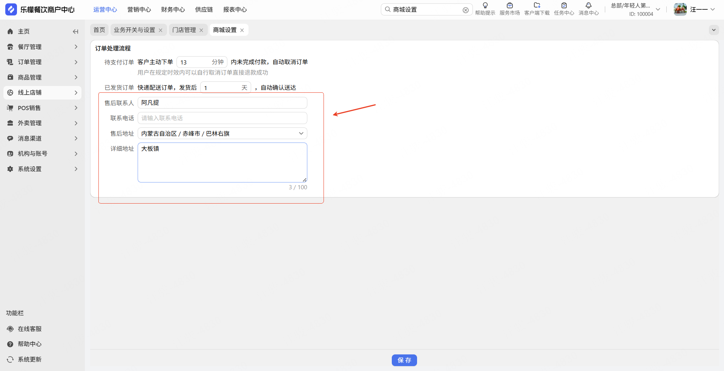The width and height of the screenshot is (724, 371).
Task: Click the 机构与账号 icon in sidebar
Action: tap(10, 153)
